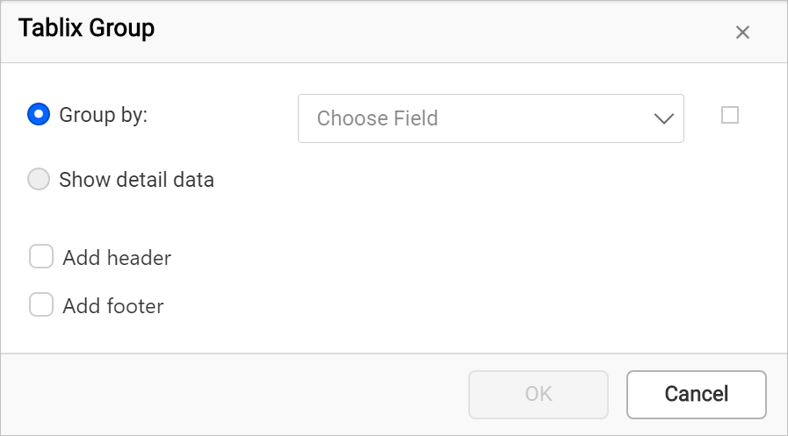This screenshot has width=788, height=436.
Task: Click the Tablix Group title text
Action: 86,27
